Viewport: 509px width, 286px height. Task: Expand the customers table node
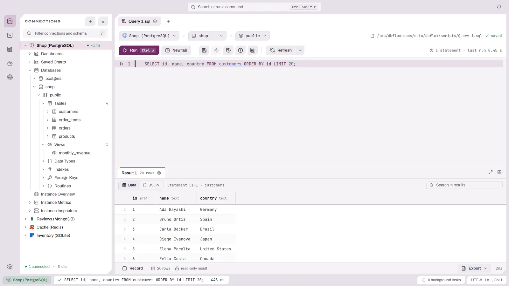click(x=48, y=112)
